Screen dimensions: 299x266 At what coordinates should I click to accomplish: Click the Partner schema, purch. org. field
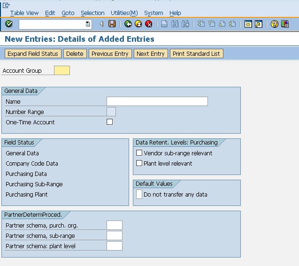coord(115,225)
